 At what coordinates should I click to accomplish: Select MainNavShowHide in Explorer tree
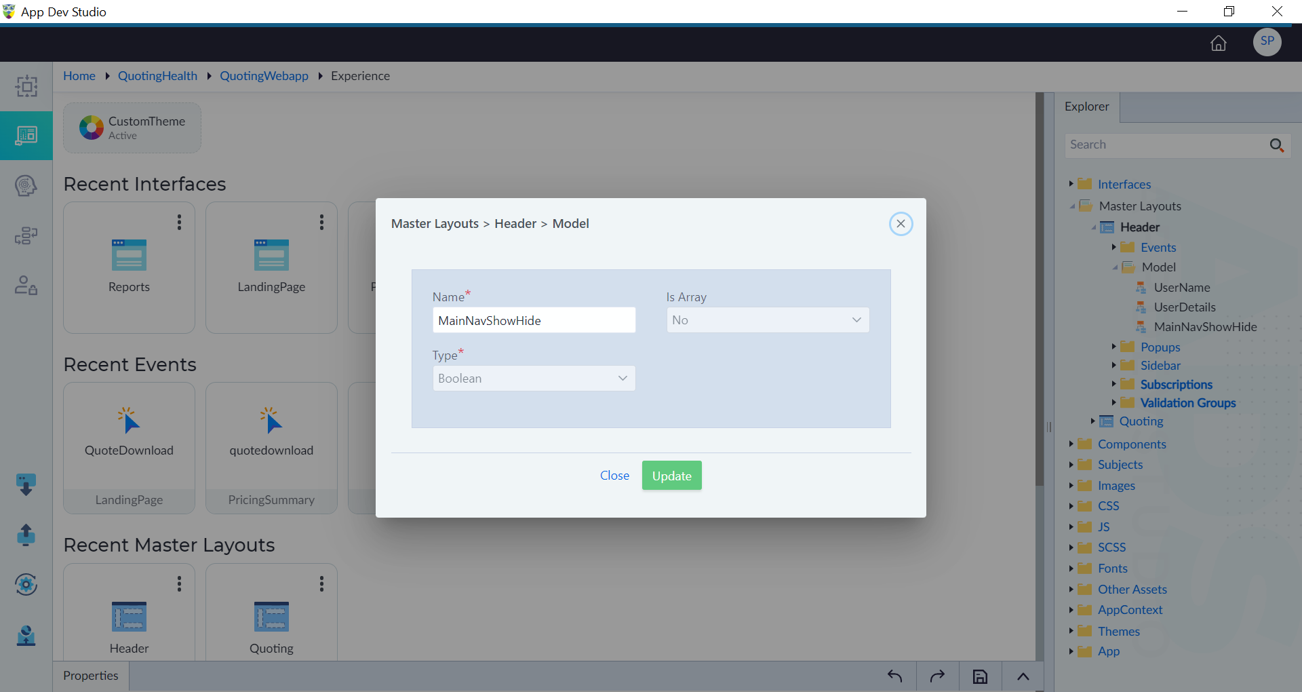coord(1205,327)
